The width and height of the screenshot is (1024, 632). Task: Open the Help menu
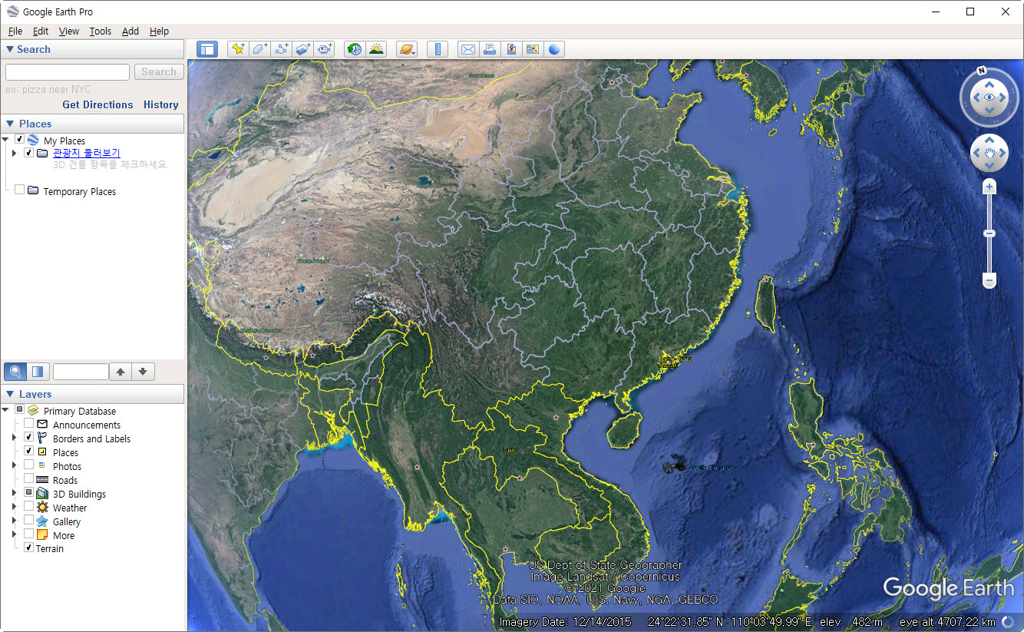pos(159,31)
